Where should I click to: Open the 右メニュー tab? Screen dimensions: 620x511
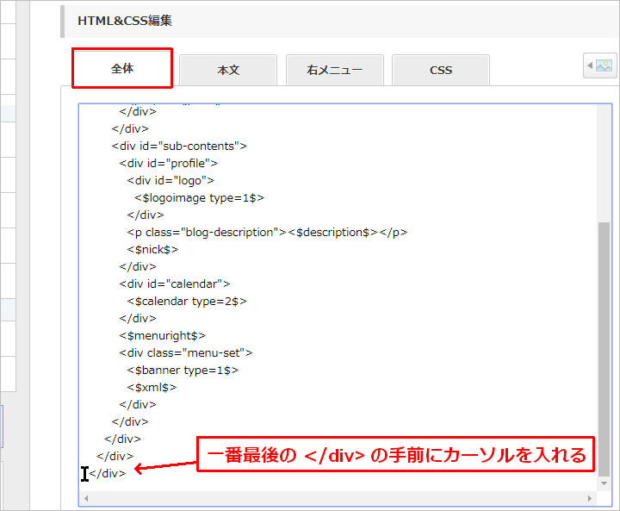pos(334,70)
